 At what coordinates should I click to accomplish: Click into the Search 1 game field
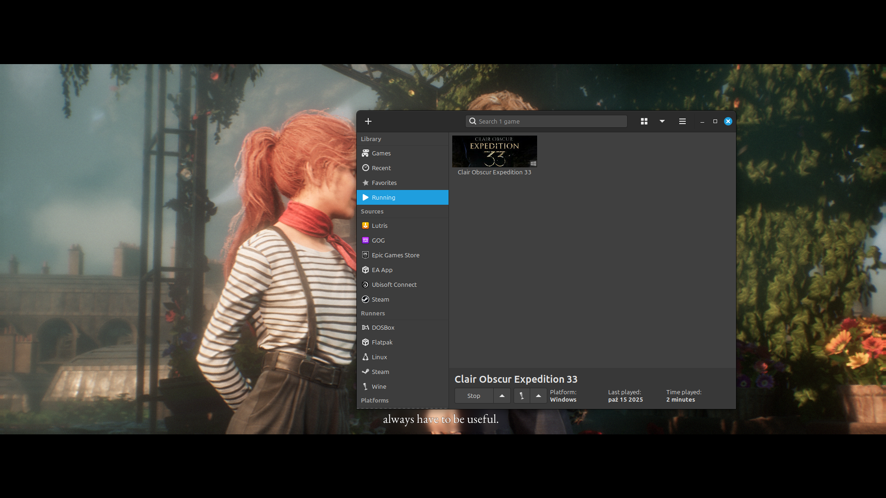tap(549, 121)
